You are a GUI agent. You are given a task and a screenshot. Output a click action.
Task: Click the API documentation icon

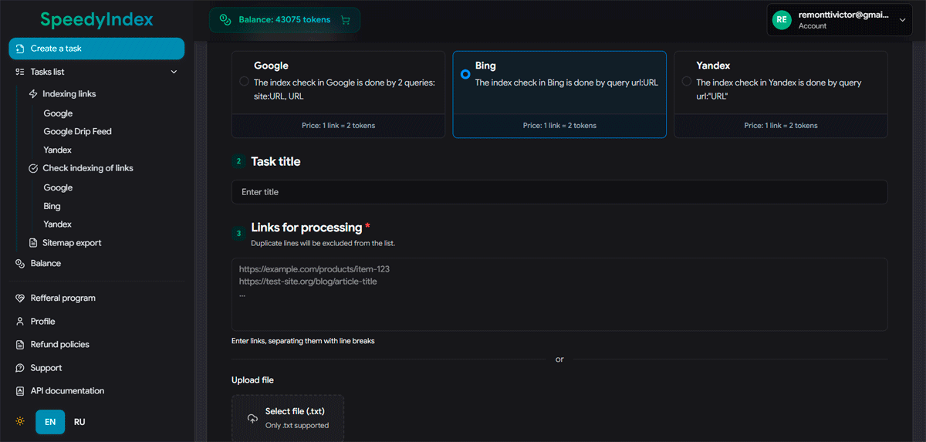20,391
